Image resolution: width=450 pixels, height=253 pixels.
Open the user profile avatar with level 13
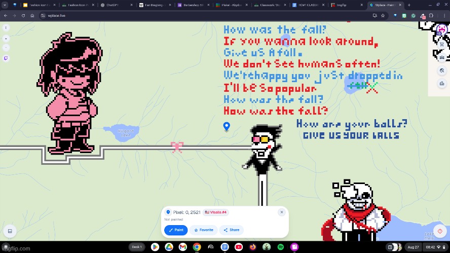(x=442, y=29)
